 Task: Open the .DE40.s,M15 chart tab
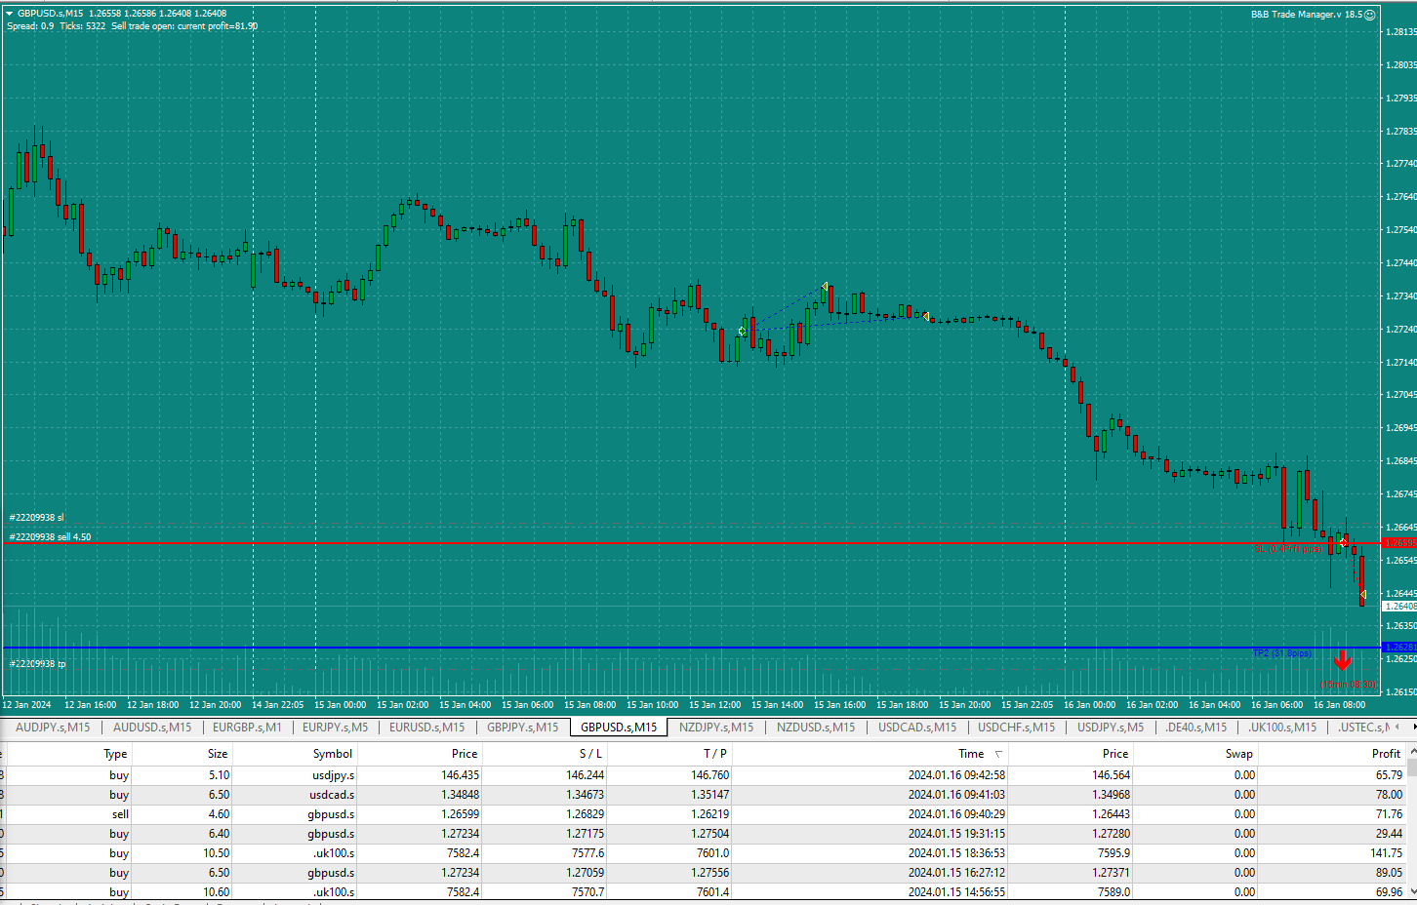(1196, 728)
